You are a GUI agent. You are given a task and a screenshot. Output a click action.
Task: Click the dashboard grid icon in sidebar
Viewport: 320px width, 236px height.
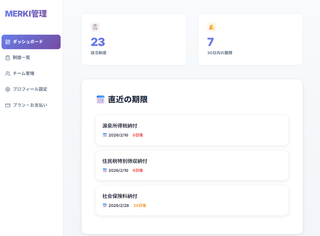click(x=8, y=42)
